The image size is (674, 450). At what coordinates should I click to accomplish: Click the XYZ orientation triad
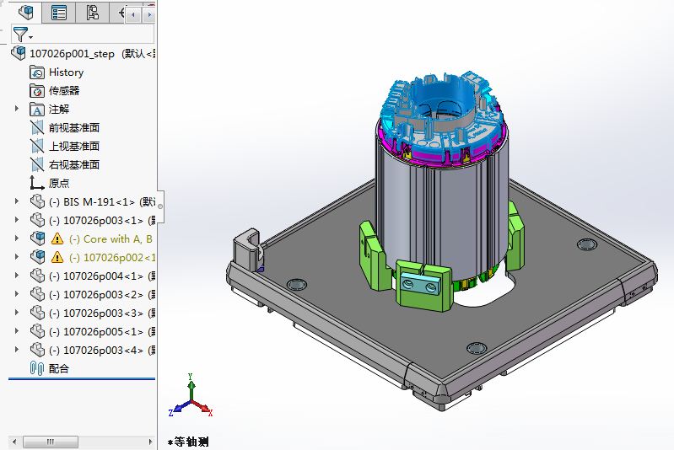point(191,396)
